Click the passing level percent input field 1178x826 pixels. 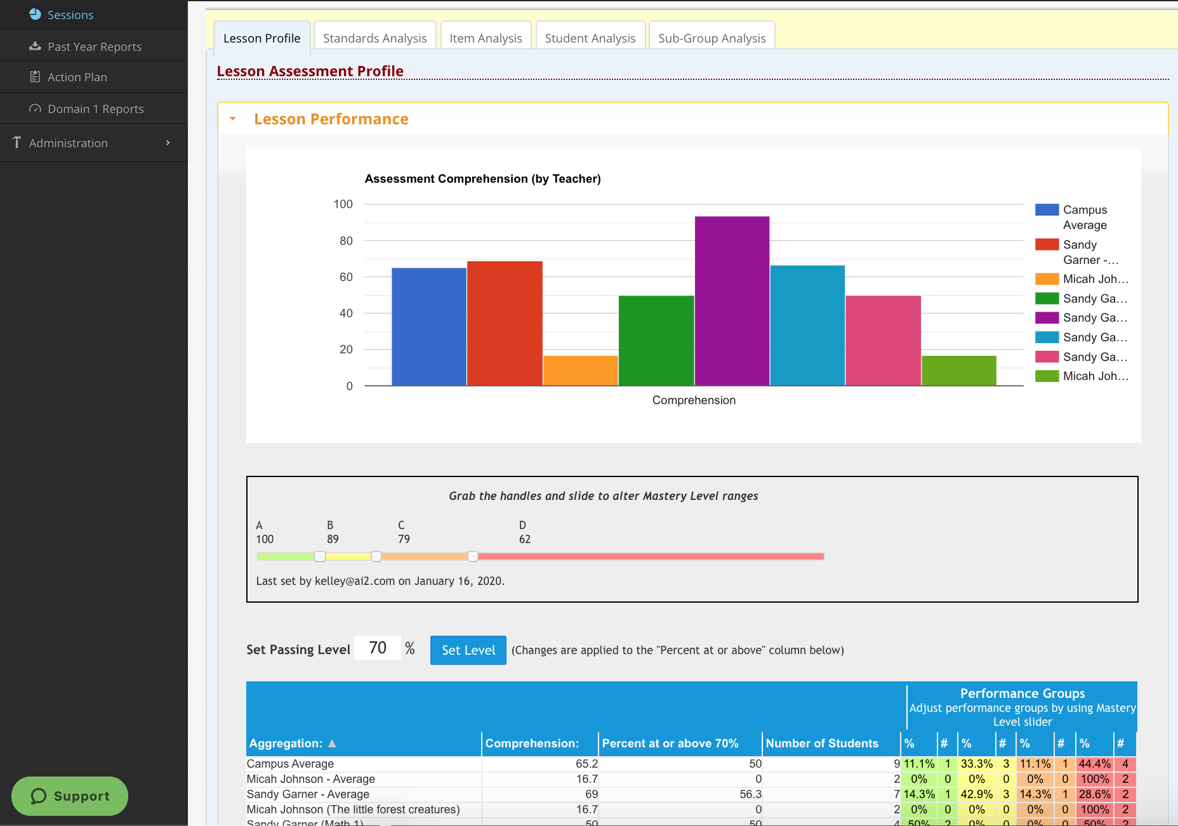[378, 648]
